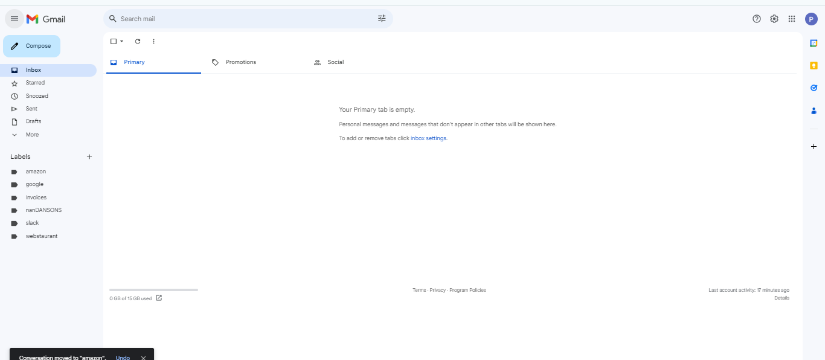Click the Compose button
Image resolution: width=825 pixels, height=360 pixels.
[x=31, y=46]
